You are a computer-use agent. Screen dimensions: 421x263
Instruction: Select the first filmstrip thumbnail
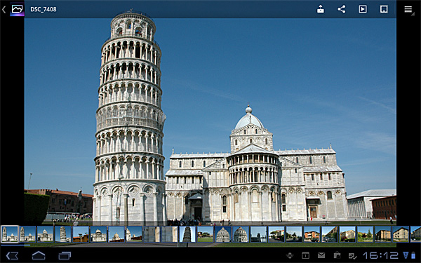coord(10,234)
